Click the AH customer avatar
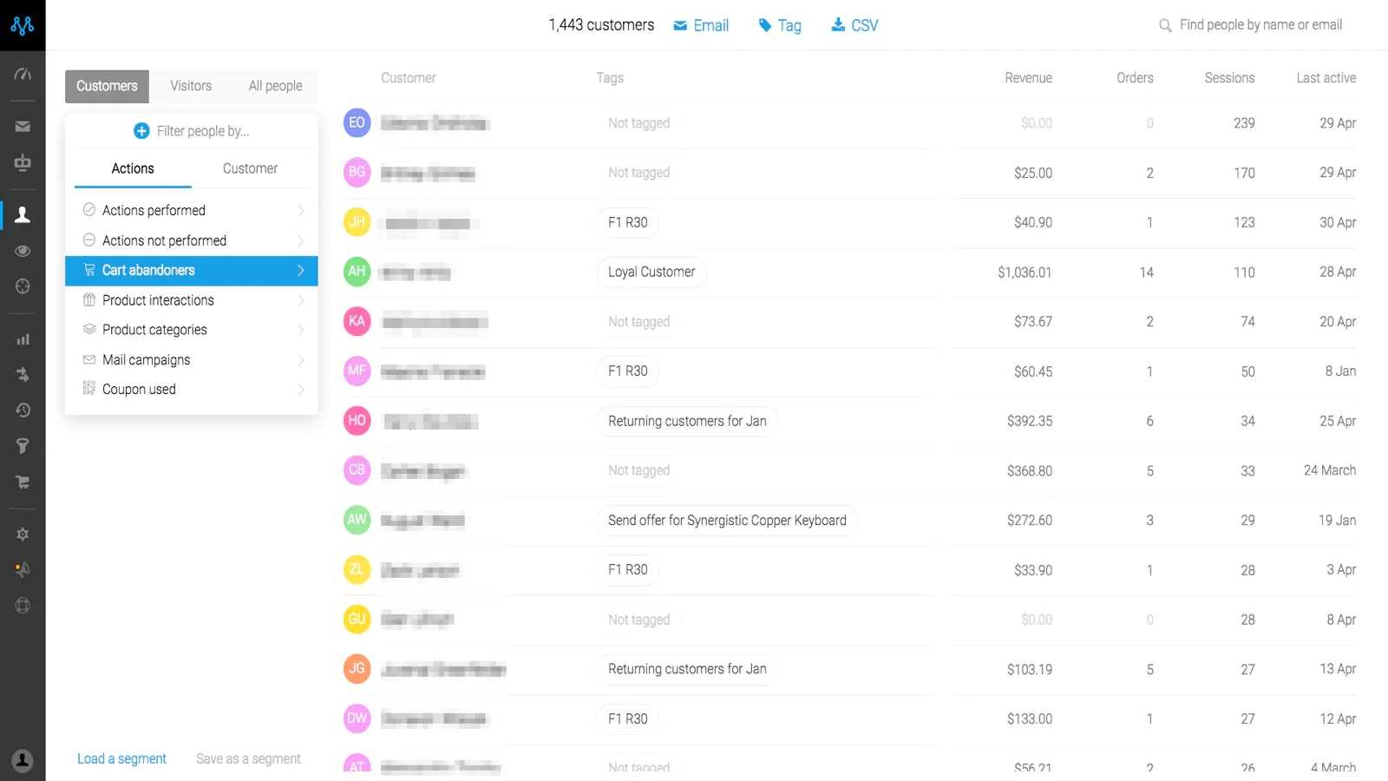The height and width of the screenshot is (781, 1388). click(x=357, y=272)
